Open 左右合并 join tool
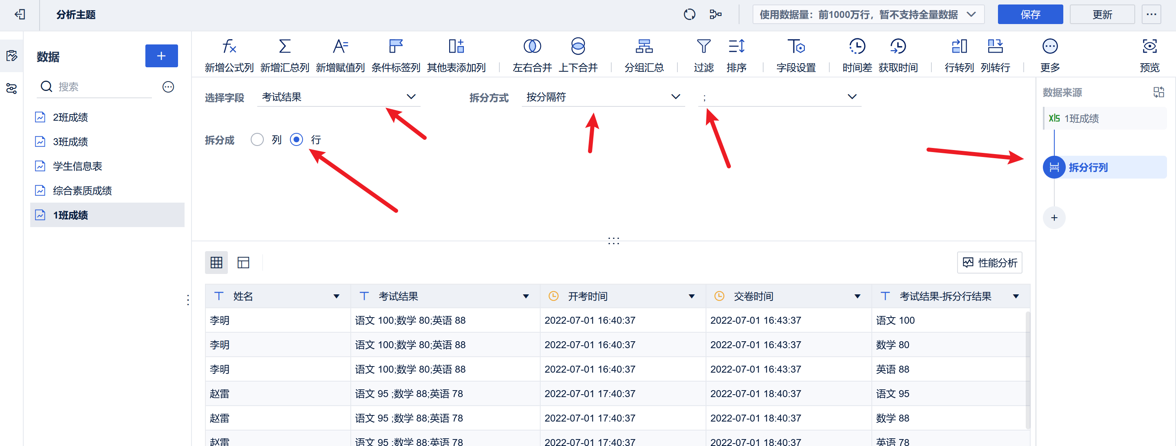 532,46
